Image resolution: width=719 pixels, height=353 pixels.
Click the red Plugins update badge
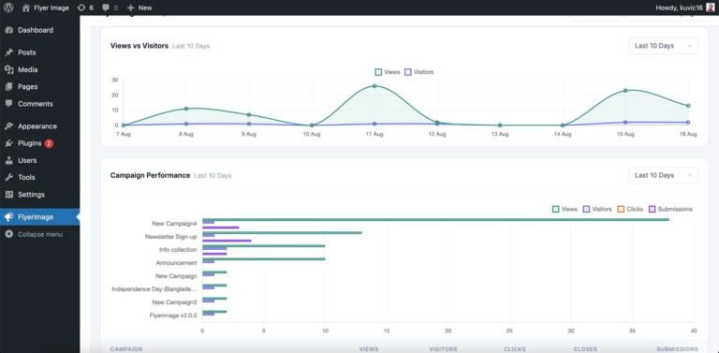[49, 143]
